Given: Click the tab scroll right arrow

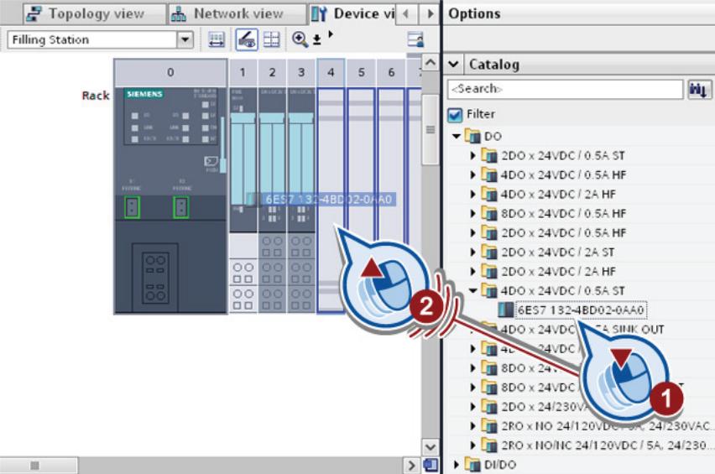Looking at the screenshot, I should (430, 14).
